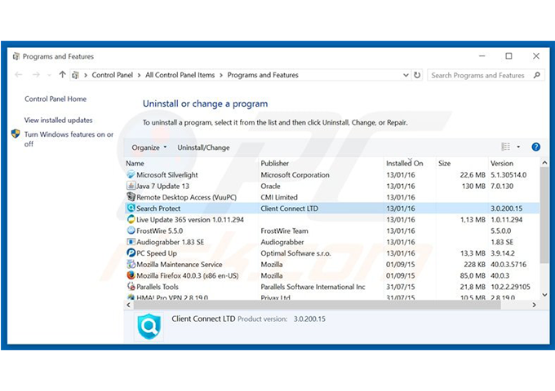Select PC Speed Up entry name

pos(157,253)
